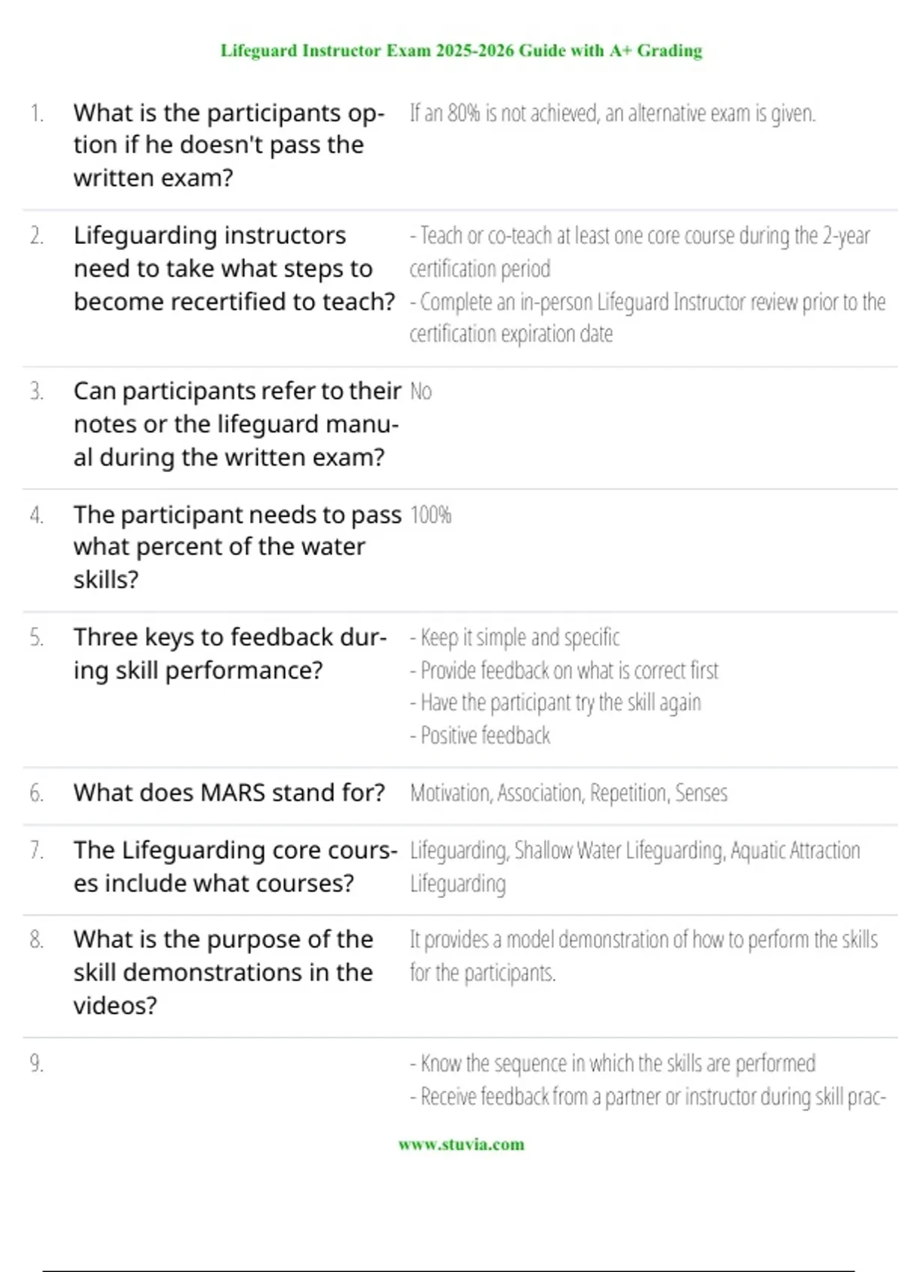
Task: Select question 1 about failing the written exam
Action: click(228, 145)
